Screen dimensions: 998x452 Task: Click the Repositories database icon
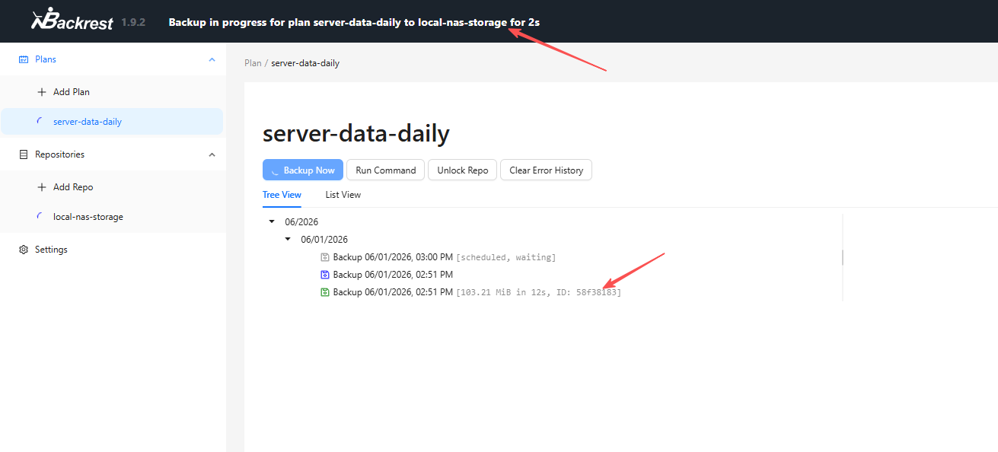[x=24, y=154]
